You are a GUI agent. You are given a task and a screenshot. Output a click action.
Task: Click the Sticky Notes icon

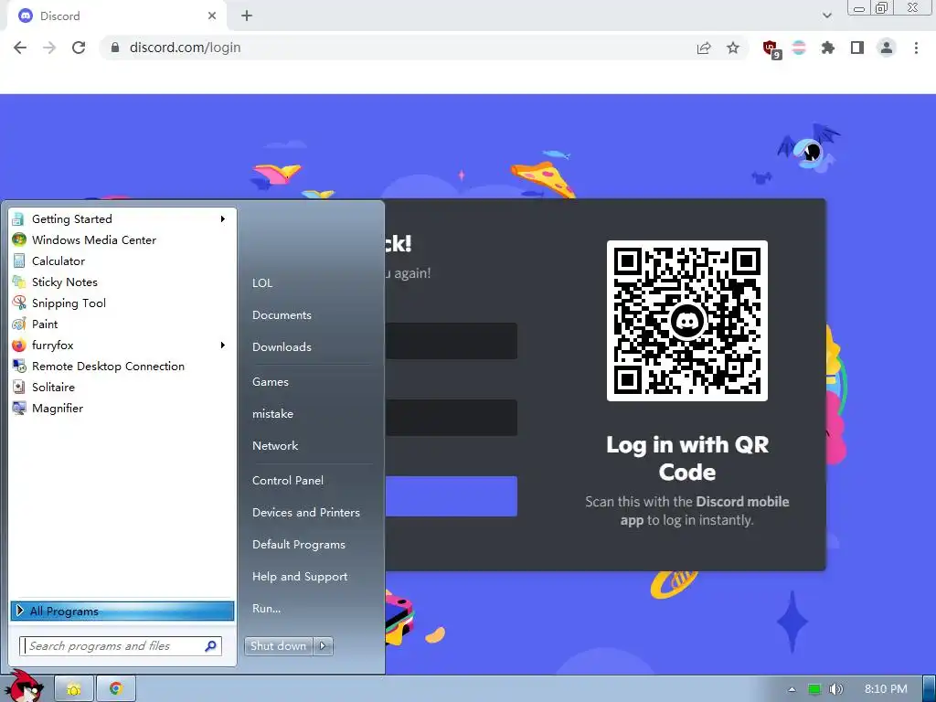pyautogui.click(x=18, y=282)
